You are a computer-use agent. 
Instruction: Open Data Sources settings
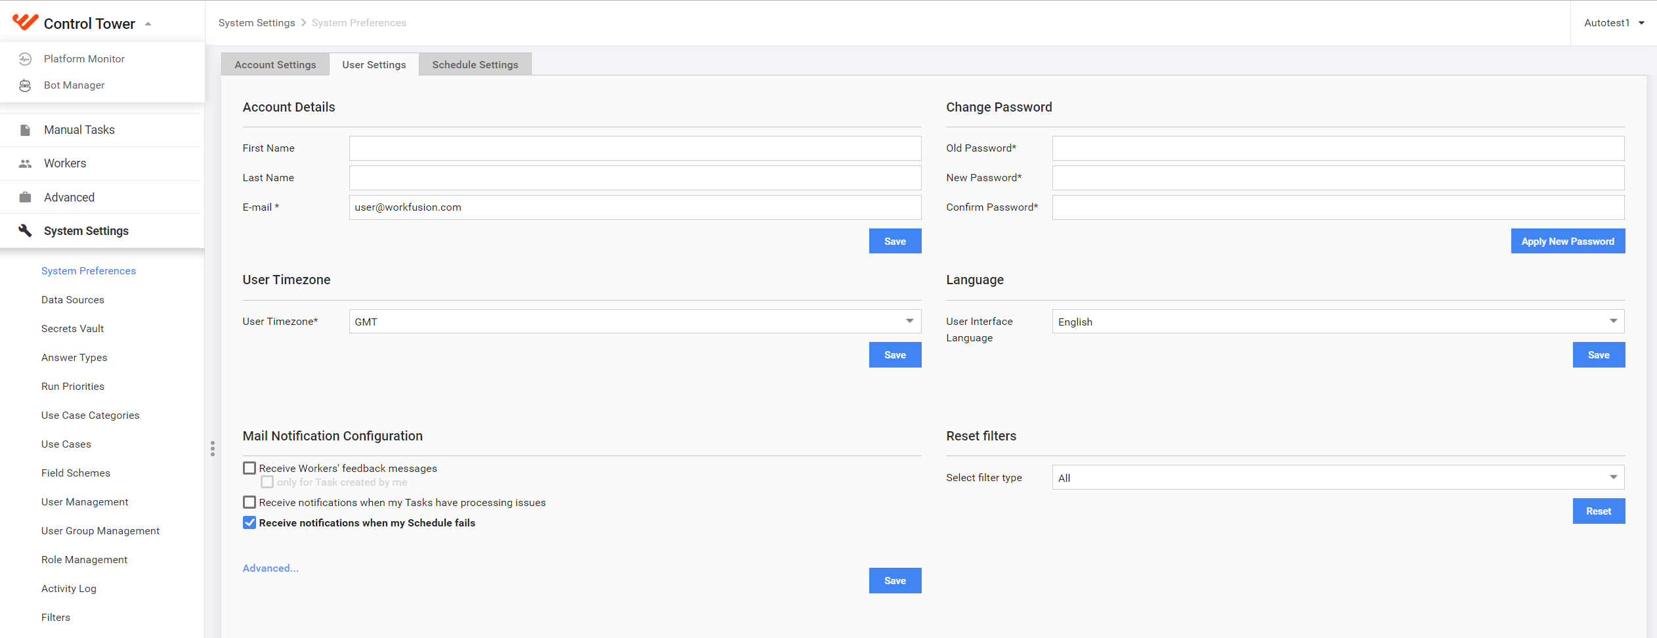coord(73,300)
